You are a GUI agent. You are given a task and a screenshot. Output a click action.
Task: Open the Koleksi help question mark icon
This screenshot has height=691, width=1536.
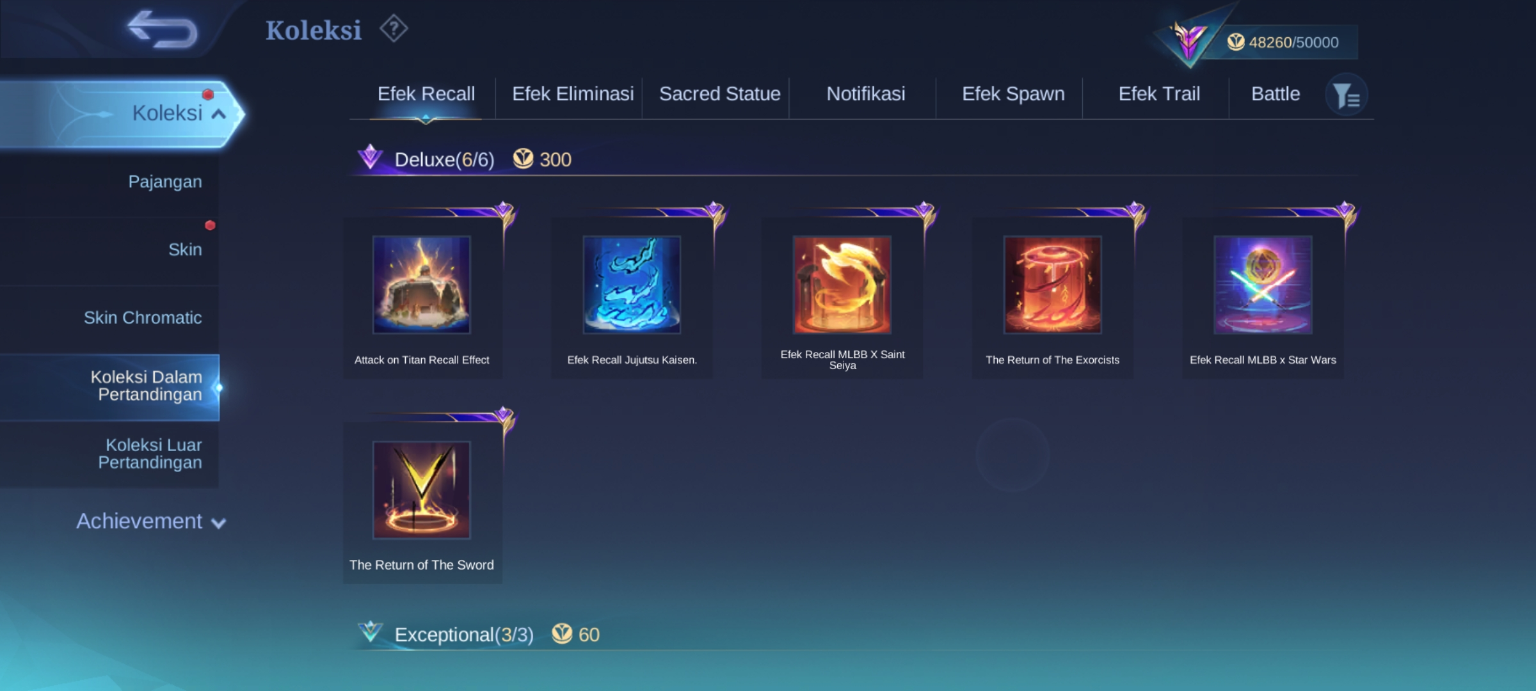tap(394, 29)
